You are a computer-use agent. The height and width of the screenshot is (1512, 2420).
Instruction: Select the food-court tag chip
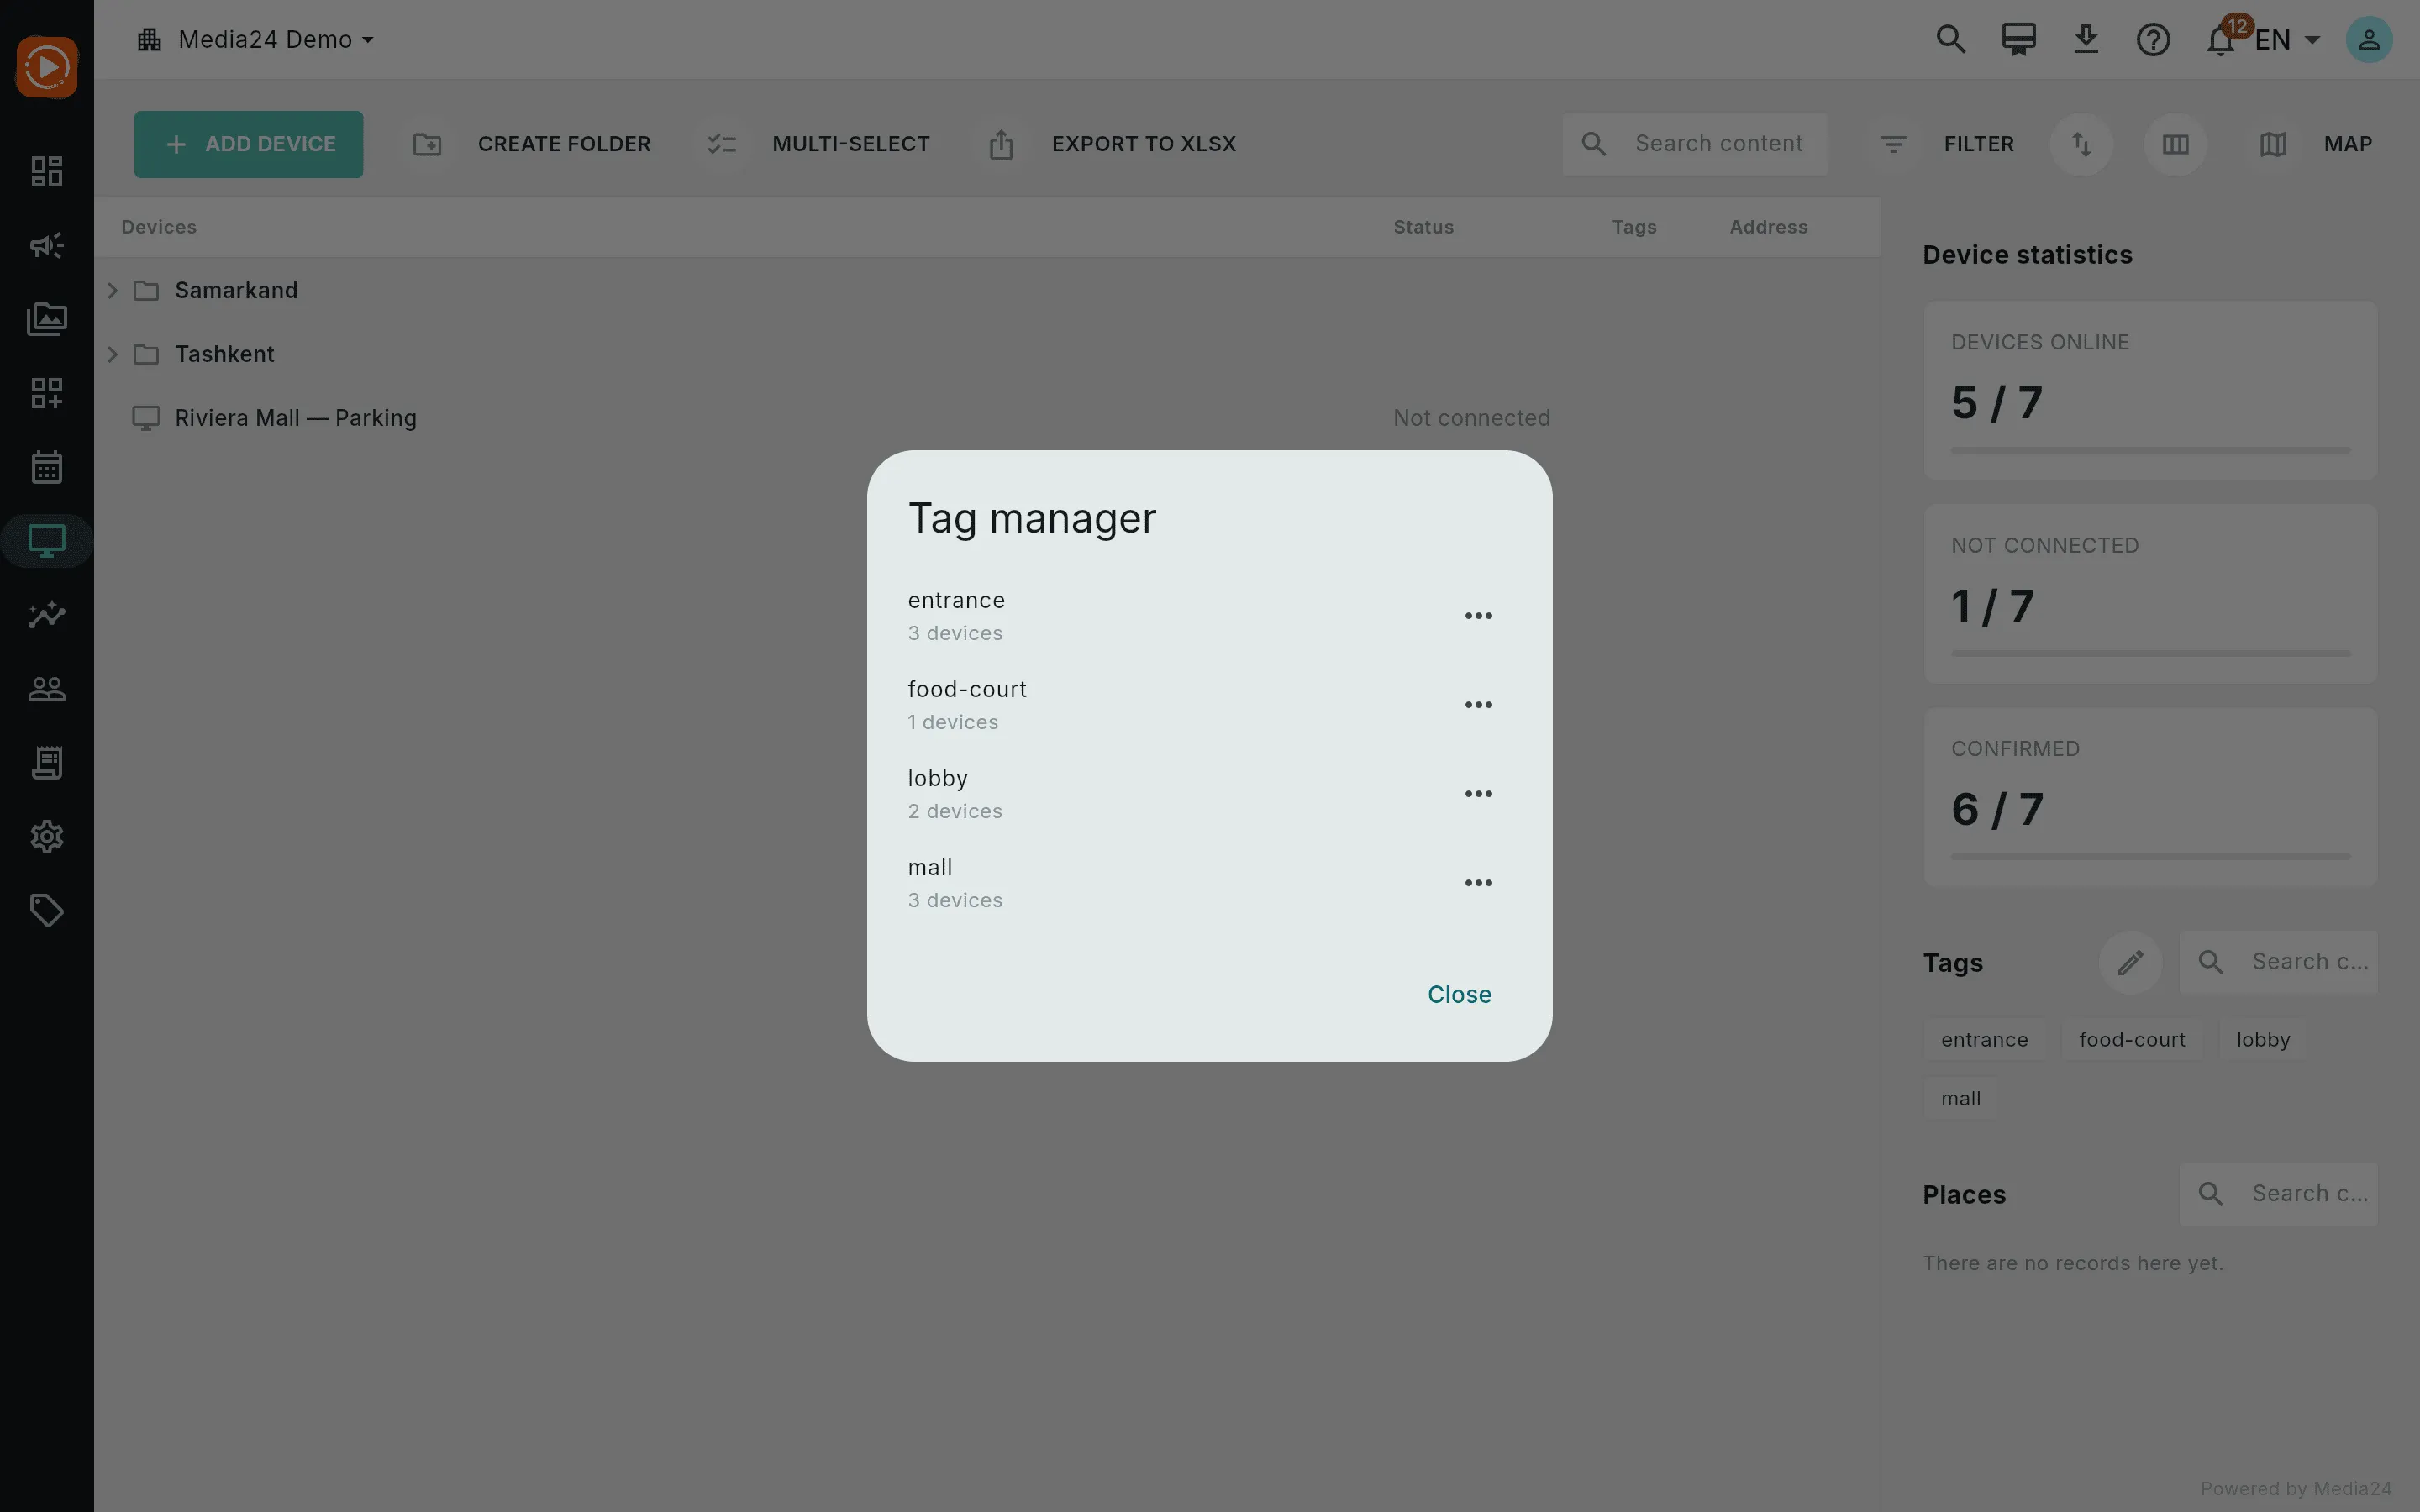click(x=2132, y=1040)
